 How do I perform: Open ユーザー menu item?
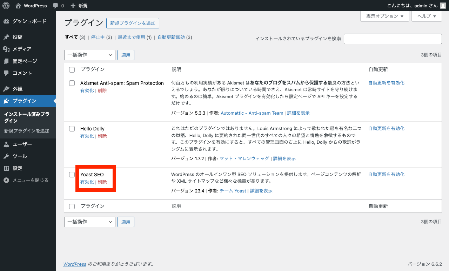22,144
